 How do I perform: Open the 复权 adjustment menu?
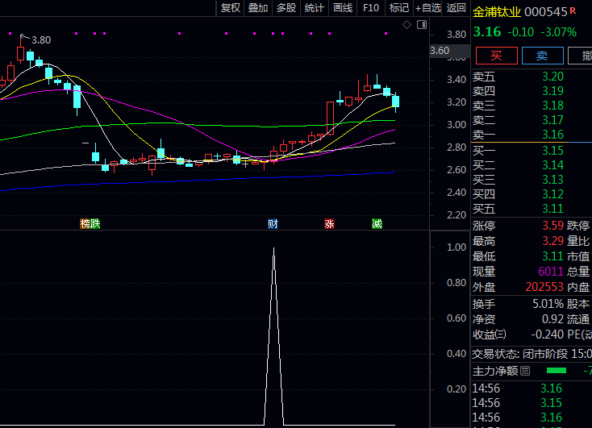(x=231, y=8)
